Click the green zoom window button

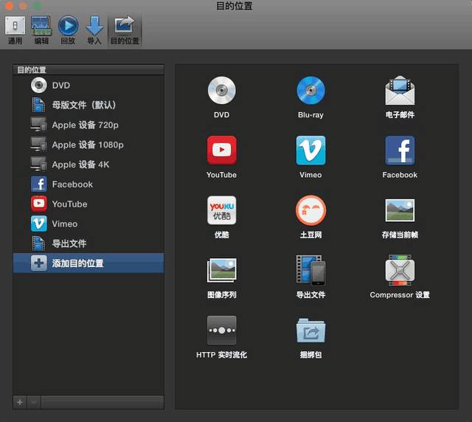click(37, 6)
